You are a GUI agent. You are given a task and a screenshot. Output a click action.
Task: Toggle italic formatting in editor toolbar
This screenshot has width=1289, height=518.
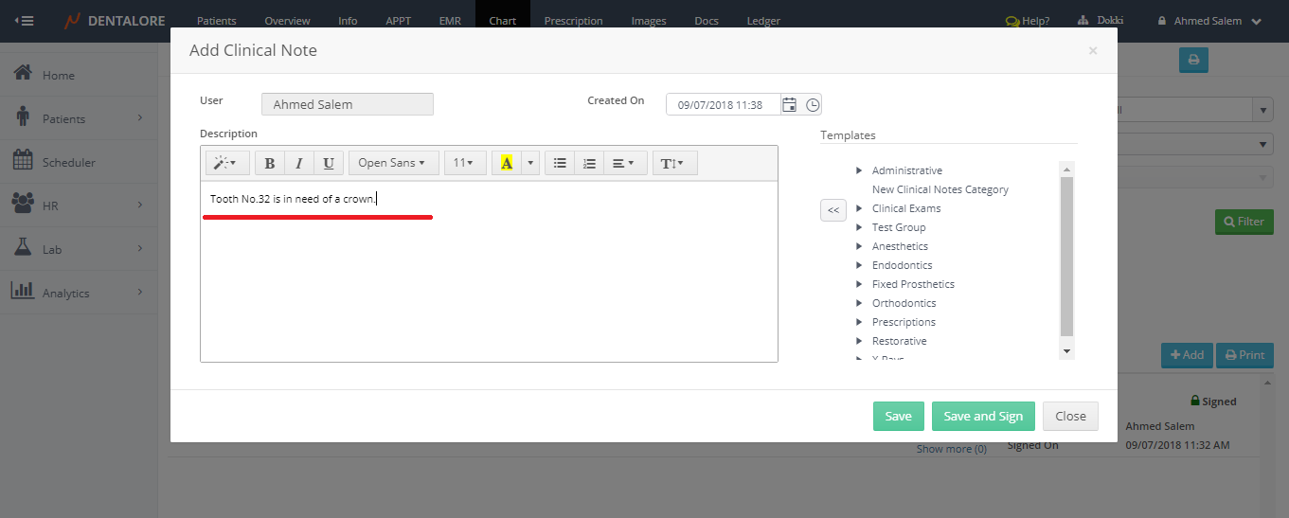pyautogui.click(x=299, y=163)
